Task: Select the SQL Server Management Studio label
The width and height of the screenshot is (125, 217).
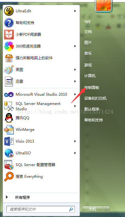Action: tap(38, 106)
